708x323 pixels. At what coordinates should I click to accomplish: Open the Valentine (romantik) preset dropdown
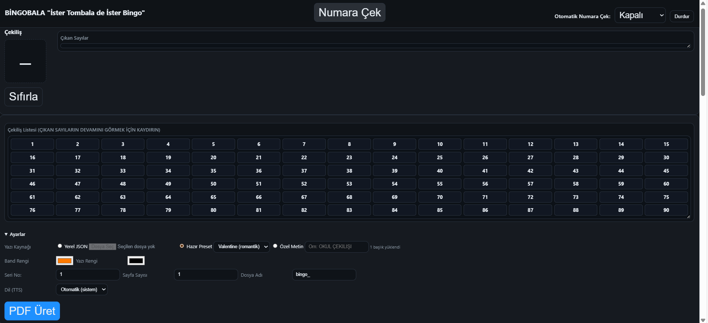tap(242, 247)
